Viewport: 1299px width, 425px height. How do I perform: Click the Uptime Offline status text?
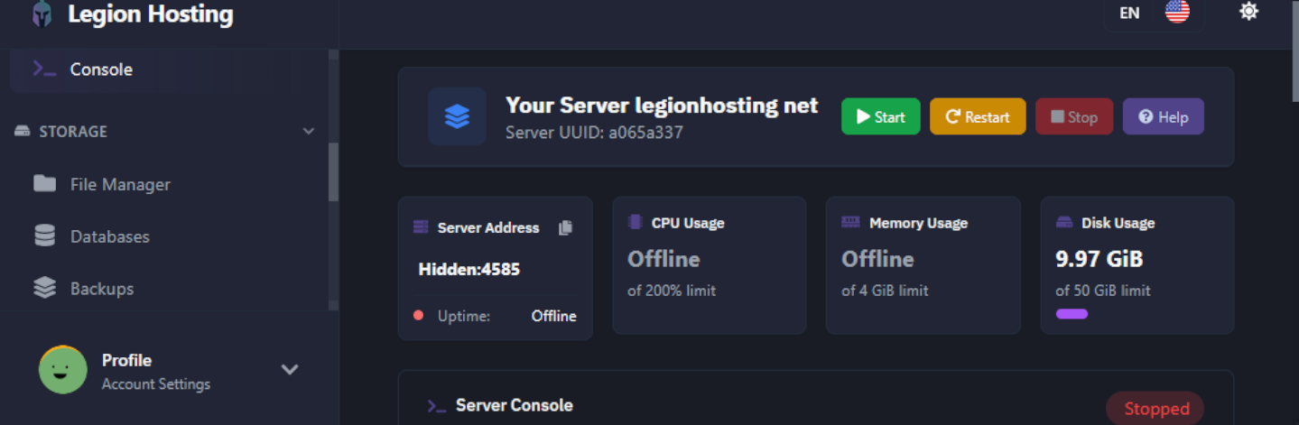pos(553,316)
